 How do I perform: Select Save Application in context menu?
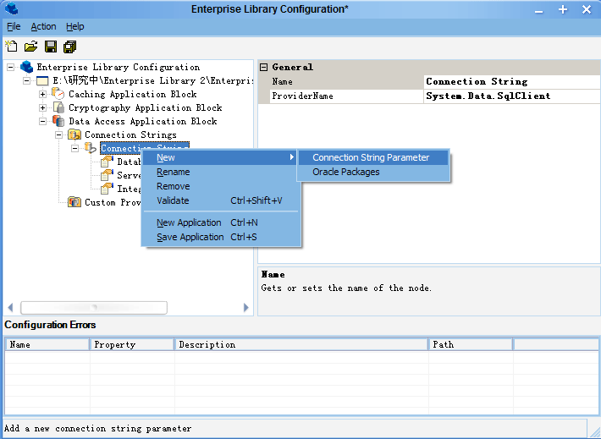tap(221, 237)
